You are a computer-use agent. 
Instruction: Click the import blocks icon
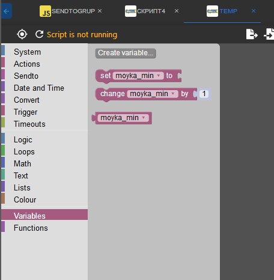pos(269,34)
